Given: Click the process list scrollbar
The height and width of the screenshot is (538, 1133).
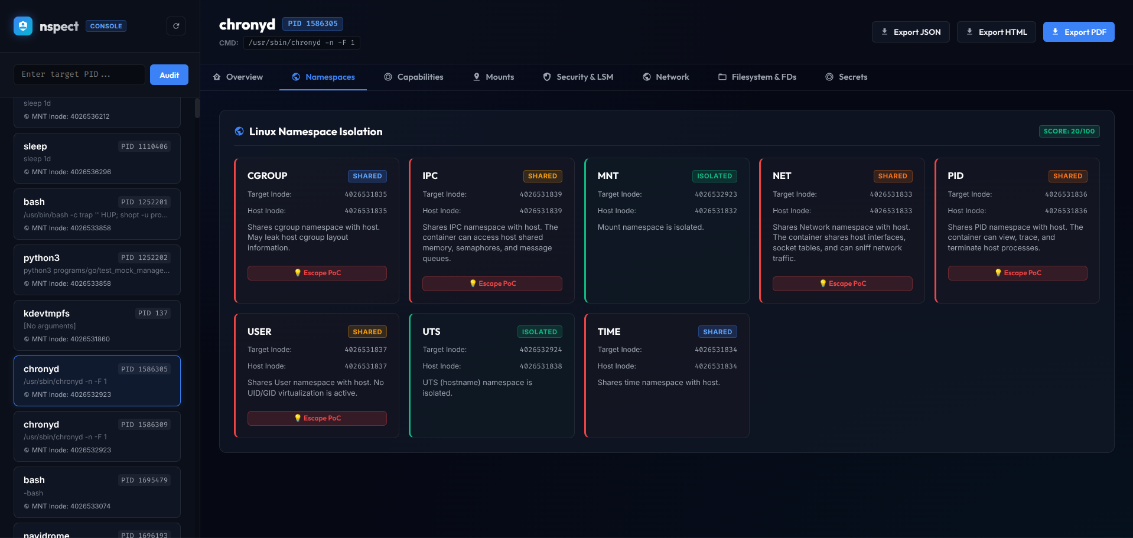Looking at the screenshot, I should tap(197, 108).
